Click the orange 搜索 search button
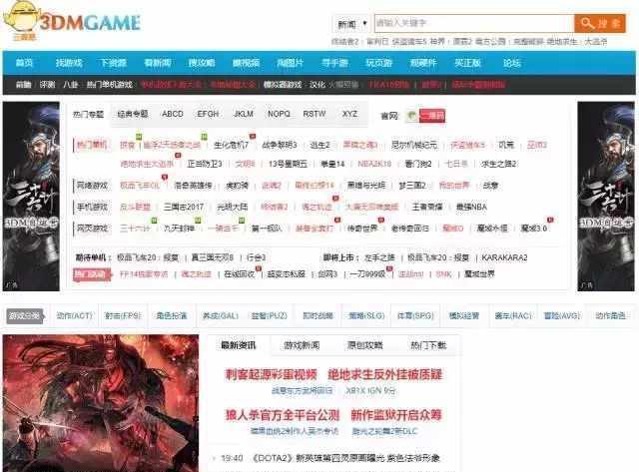This screenshot has height=472, width=639. [x=600, y=23]
